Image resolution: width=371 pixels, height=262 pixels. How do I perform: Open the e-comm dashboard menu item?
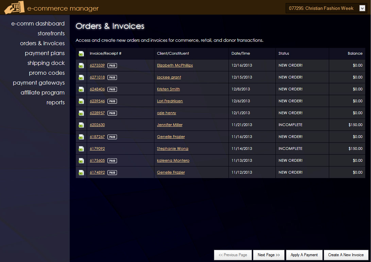(38, 24)
